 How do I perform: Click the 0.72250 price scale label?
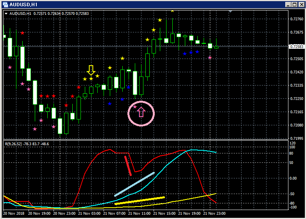coord(297,98)
